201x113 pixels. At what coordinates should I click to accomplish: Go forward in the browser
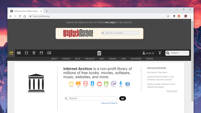point(15,16)
